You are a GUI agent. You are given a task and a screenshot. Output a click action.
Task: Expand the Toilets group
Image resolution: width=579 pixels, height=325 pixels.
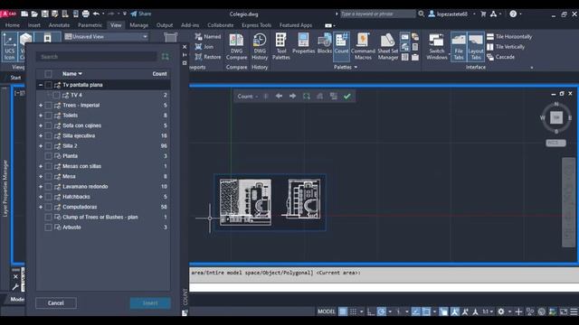(x=41, y=116)
